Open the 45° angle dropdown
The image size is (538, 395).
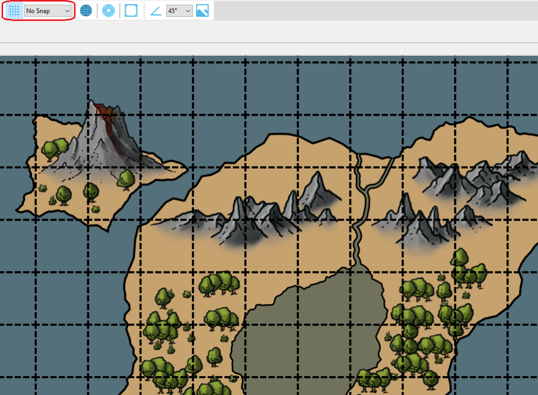click(179, 11)
